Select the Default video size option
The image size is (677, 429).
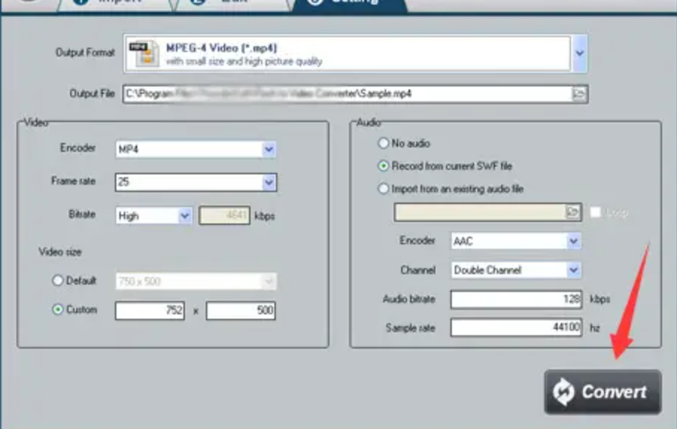(57, 281)
